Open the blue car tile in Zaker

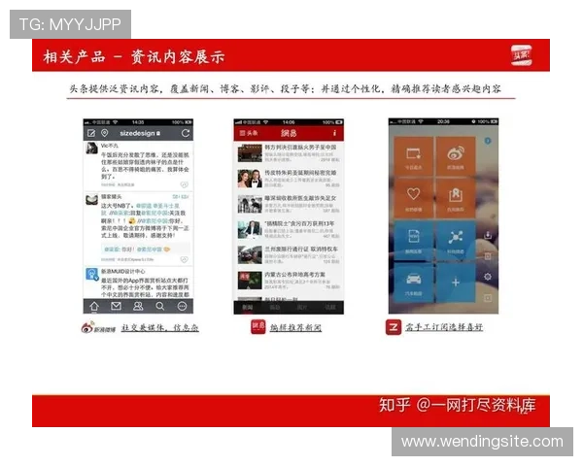coord(414,283)
